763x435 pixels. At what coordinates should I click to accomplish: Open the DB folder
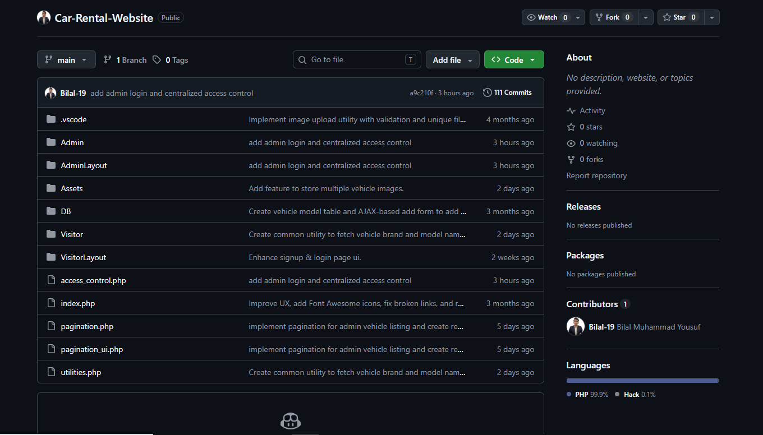pyautogui.click(x=66, y=211)
